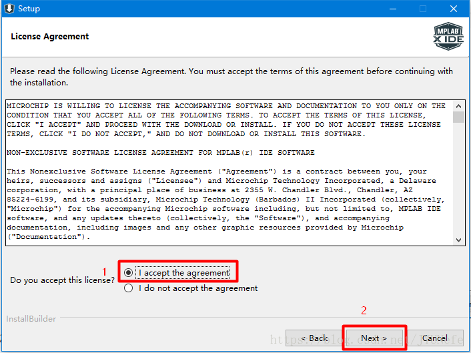Screen dimensions: 471x353
Task: Click the "InstallBuilder" label
Action: pos(31,319)
